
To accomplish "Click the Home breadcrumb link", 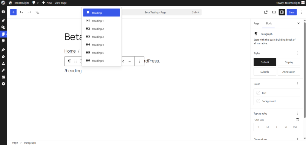I will tap(70, 51).
